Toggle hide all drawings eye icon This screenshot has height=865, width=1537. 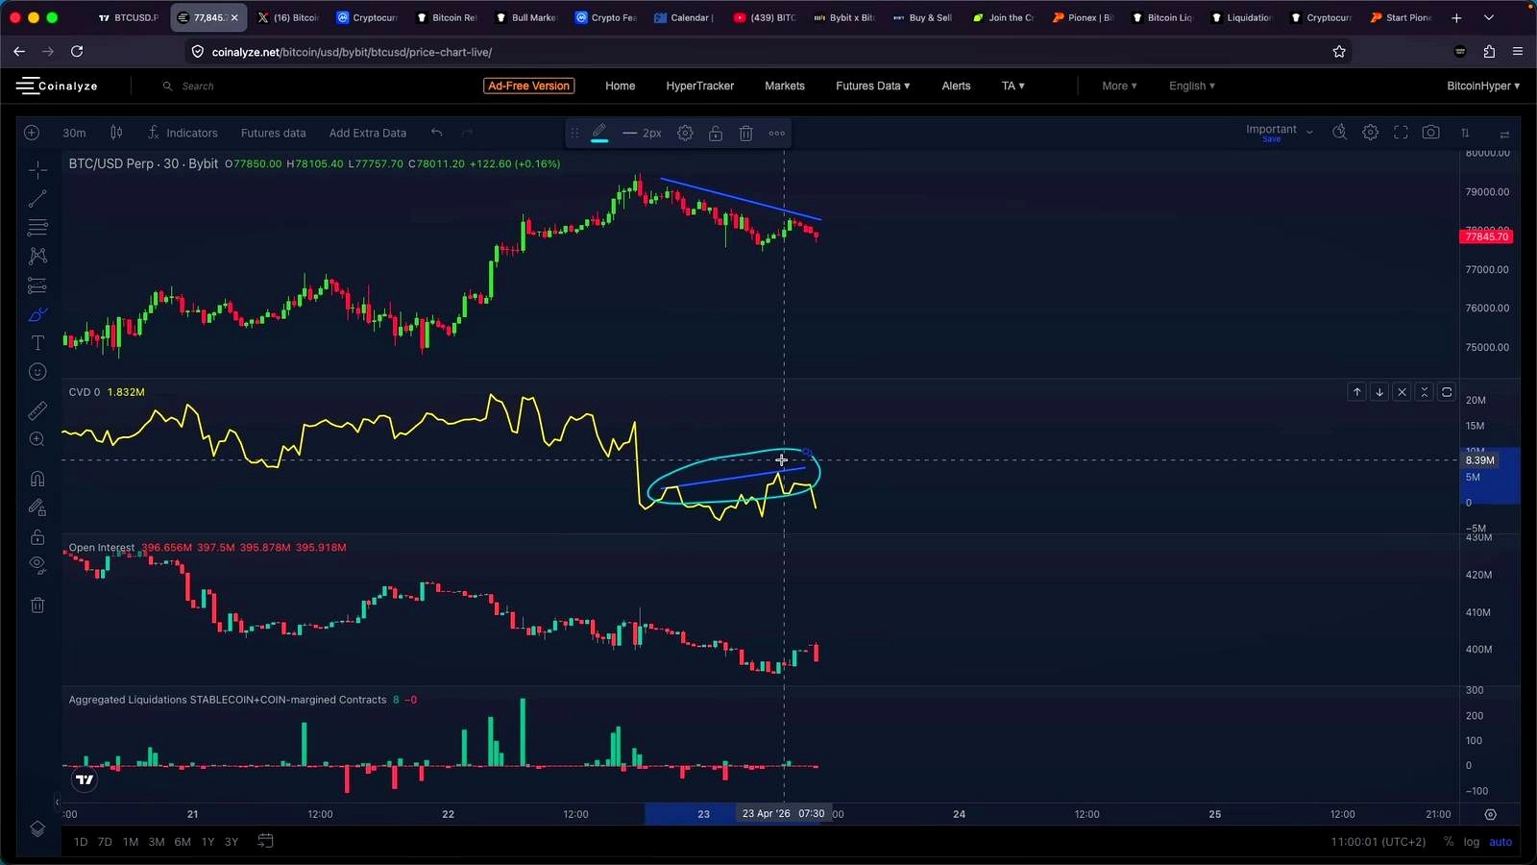[x=37, y=565]
